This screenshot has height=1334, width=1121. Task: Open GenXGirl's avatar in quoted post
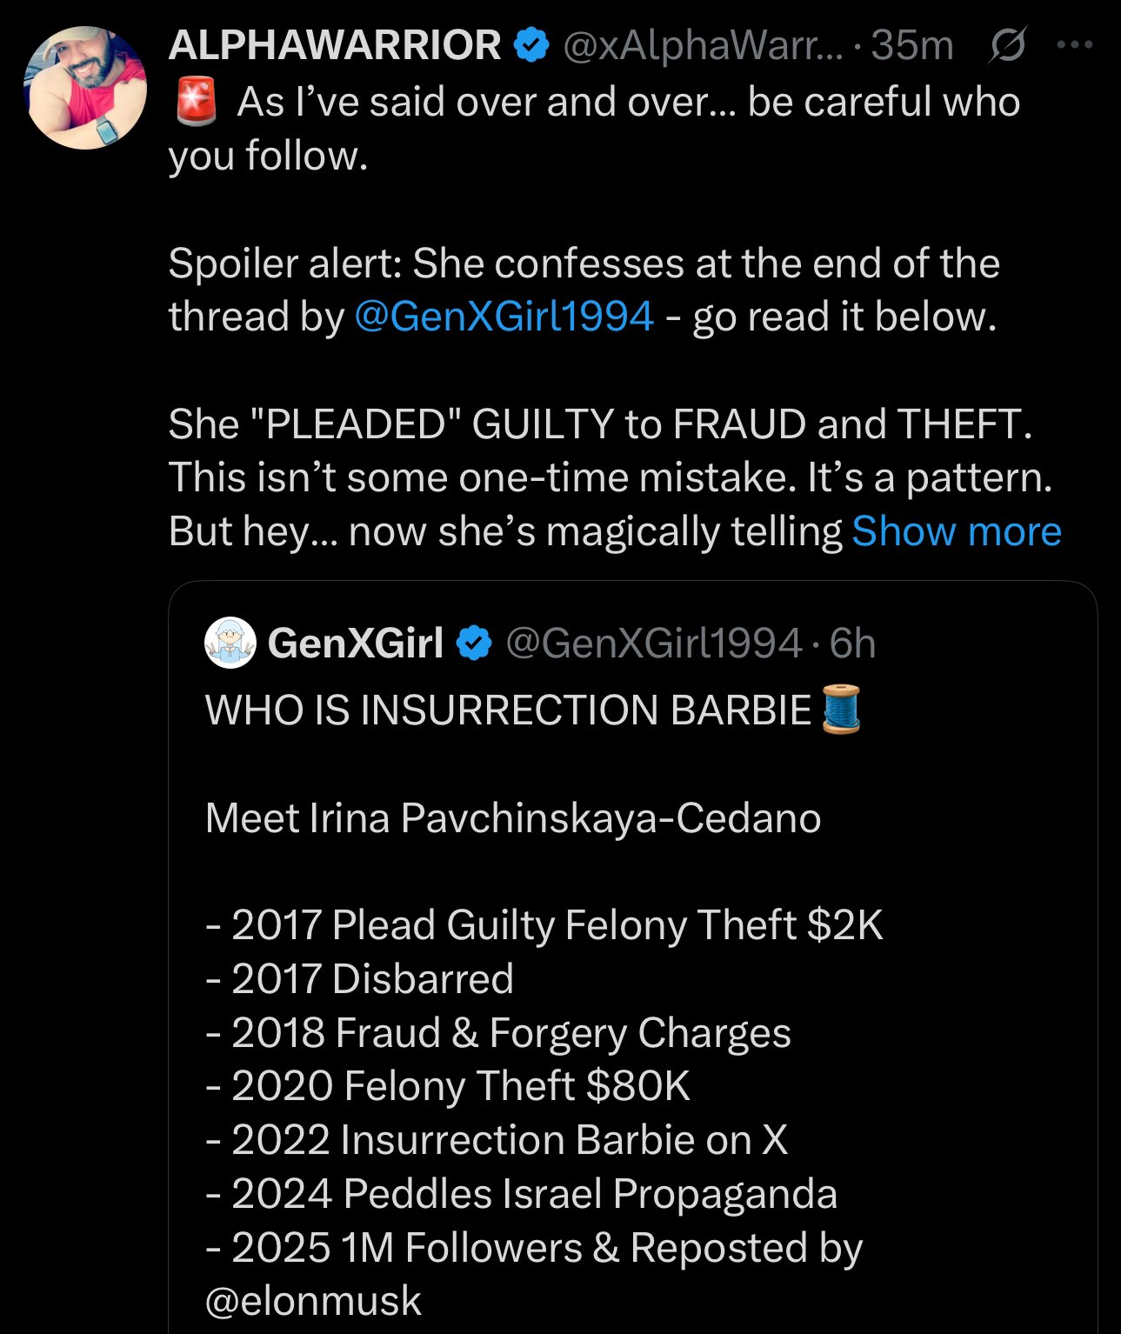pyautogui.click(x=230, y=644)
